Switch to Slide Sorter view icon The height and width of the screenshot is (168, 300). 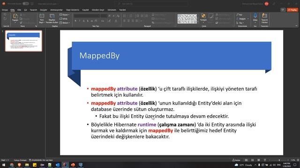(252, 160)
